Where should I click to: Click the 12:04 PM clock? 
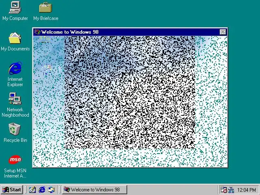[x=247, y=190]
